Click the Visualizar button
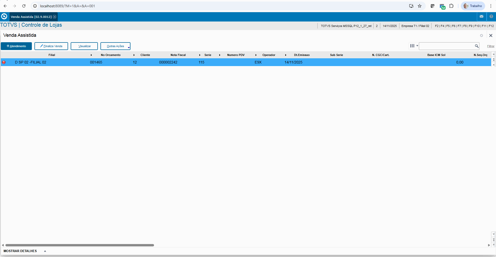The width and height of the screenshot is (496, 257). tap(84, 46)
